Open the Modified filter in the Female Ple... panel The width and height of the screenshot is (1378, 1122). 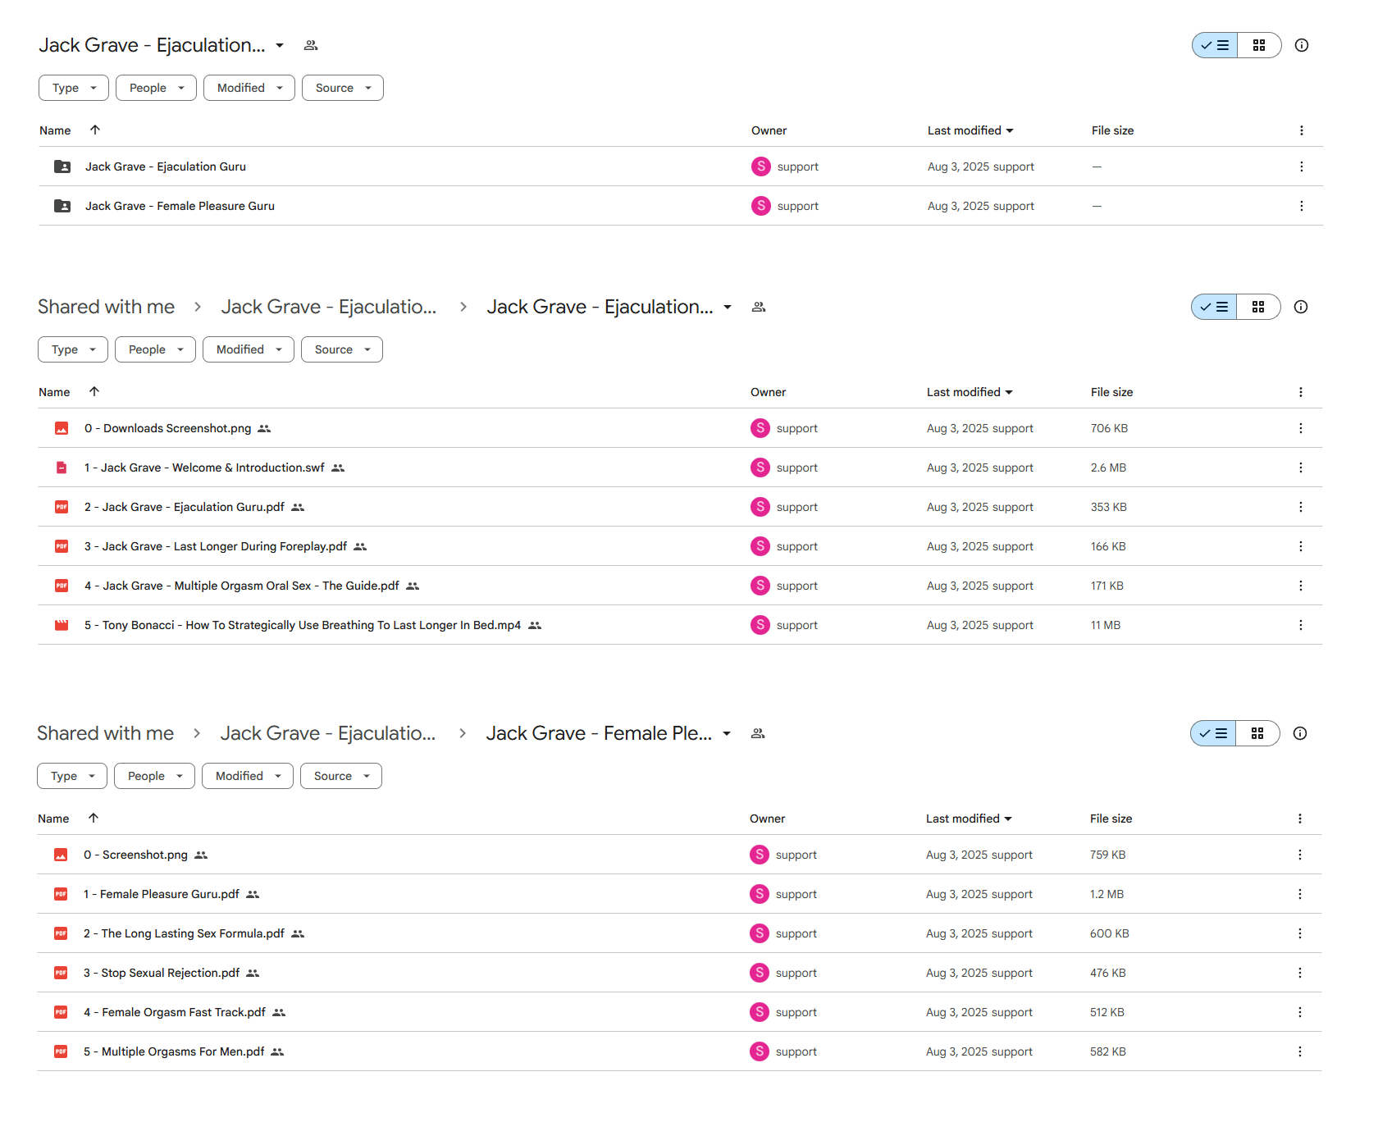pyautogui.click(x=248, y=776)
